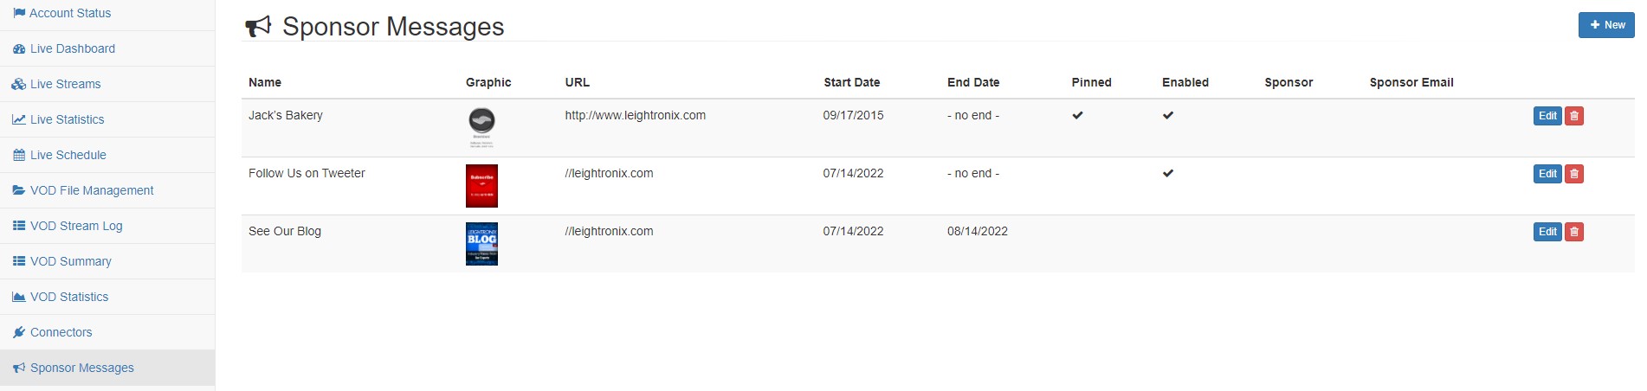Go to Live Dashboard page
Viewport: 1647px width, 391px height.
[x=72, y=48]
